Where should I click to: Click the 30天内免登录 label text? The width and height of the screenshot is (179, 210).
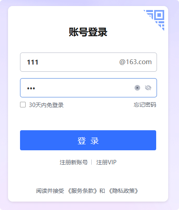pyautogui.click(x=46, y=105)
